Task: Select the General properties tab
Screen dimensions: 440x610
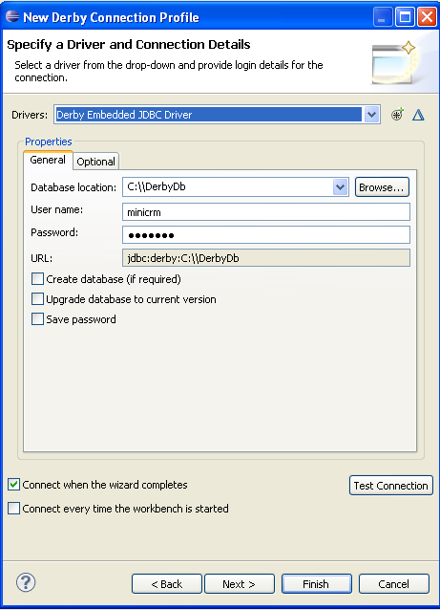Action: tap(48, 160)
